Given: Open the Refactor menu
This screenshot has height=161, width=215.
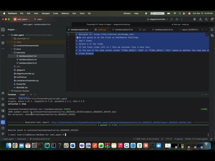Looking at the screenshot, I should [65, 13].
